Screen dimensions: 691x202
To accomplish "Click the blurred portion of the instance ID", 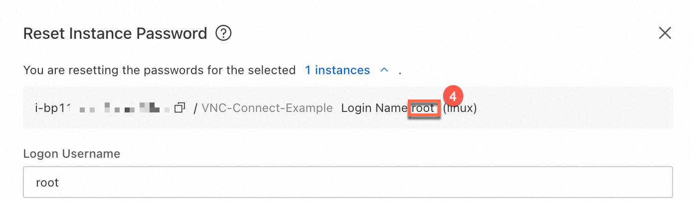I will click(125, 107).
